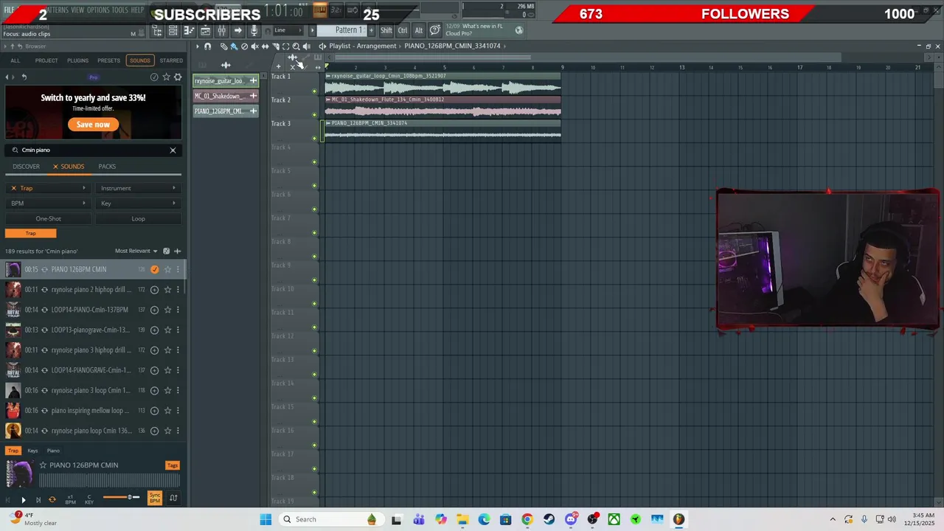Select the Draw pencil tool in Playlist
Screen dimensions: 944x531
coord(223,46)
